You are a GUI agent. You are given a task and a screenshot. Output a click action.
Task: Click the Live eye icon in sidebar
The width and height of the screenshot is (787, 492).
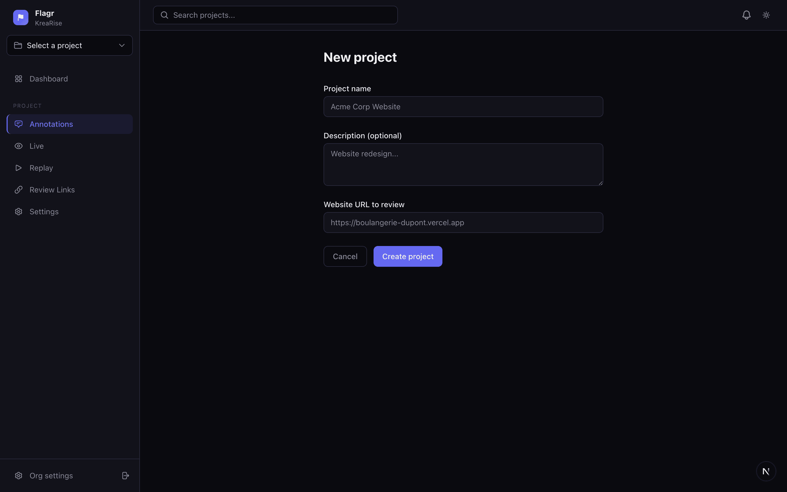pyautogui.click(x=19, y=146)
